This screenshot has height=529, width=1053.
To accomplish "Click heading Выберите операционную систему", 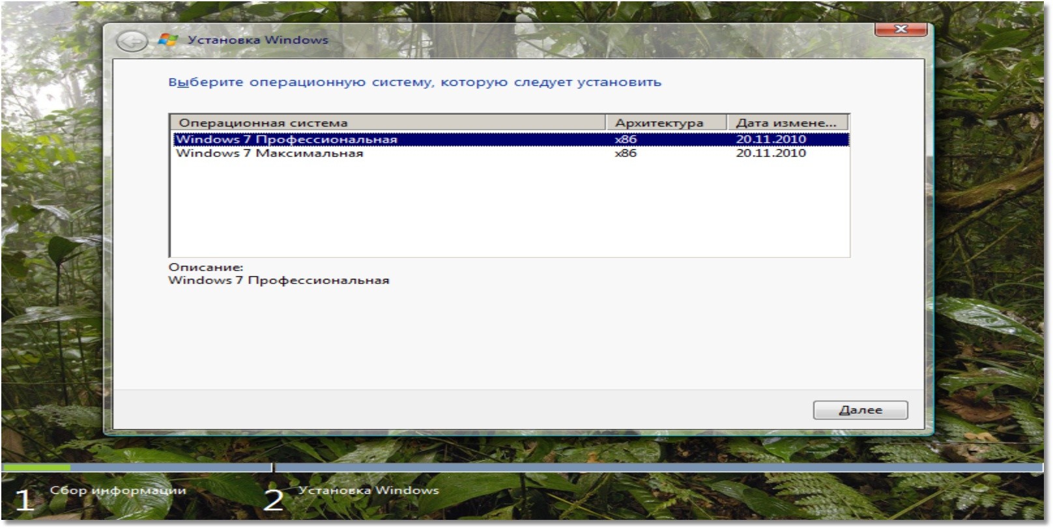I will coord(414,82).
